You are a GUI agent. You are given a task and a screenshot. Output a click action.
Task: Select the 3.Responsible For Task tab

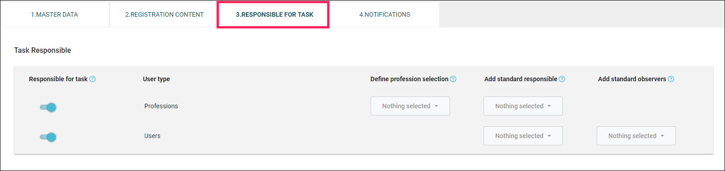(274, 14)
